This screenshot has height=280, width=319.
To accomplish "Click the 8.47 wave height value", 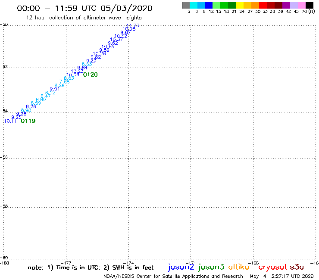I will click(x=46, y=96).
